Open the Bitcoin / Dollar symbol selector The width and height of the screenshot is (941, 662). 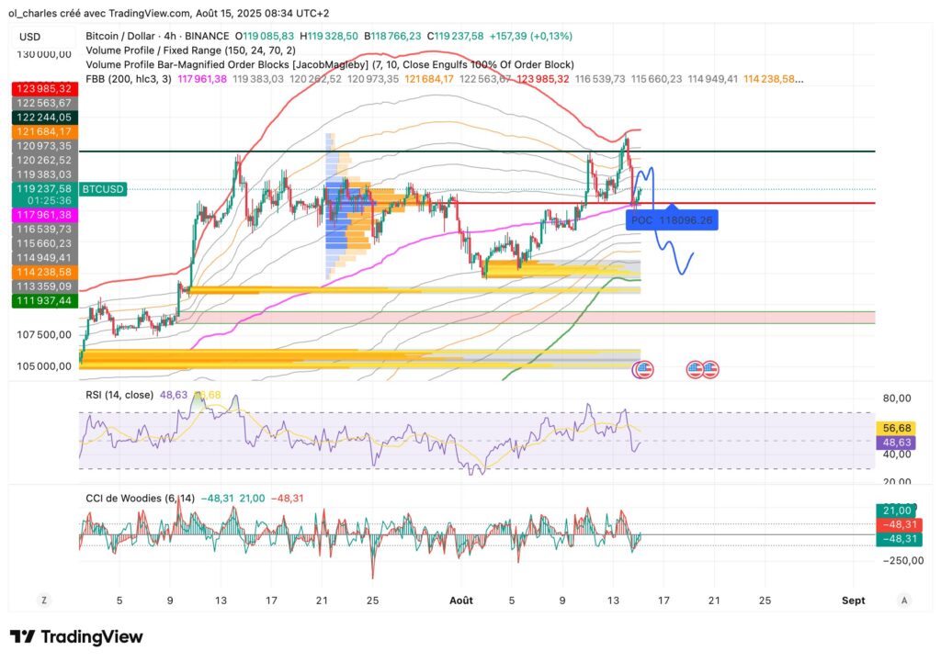tap(119, 35)
